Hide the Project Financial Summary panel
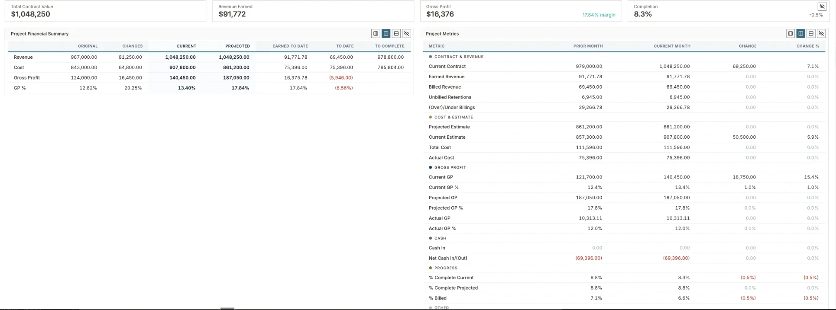Screen dimensions: 836x310 click(x=406, y=33)
